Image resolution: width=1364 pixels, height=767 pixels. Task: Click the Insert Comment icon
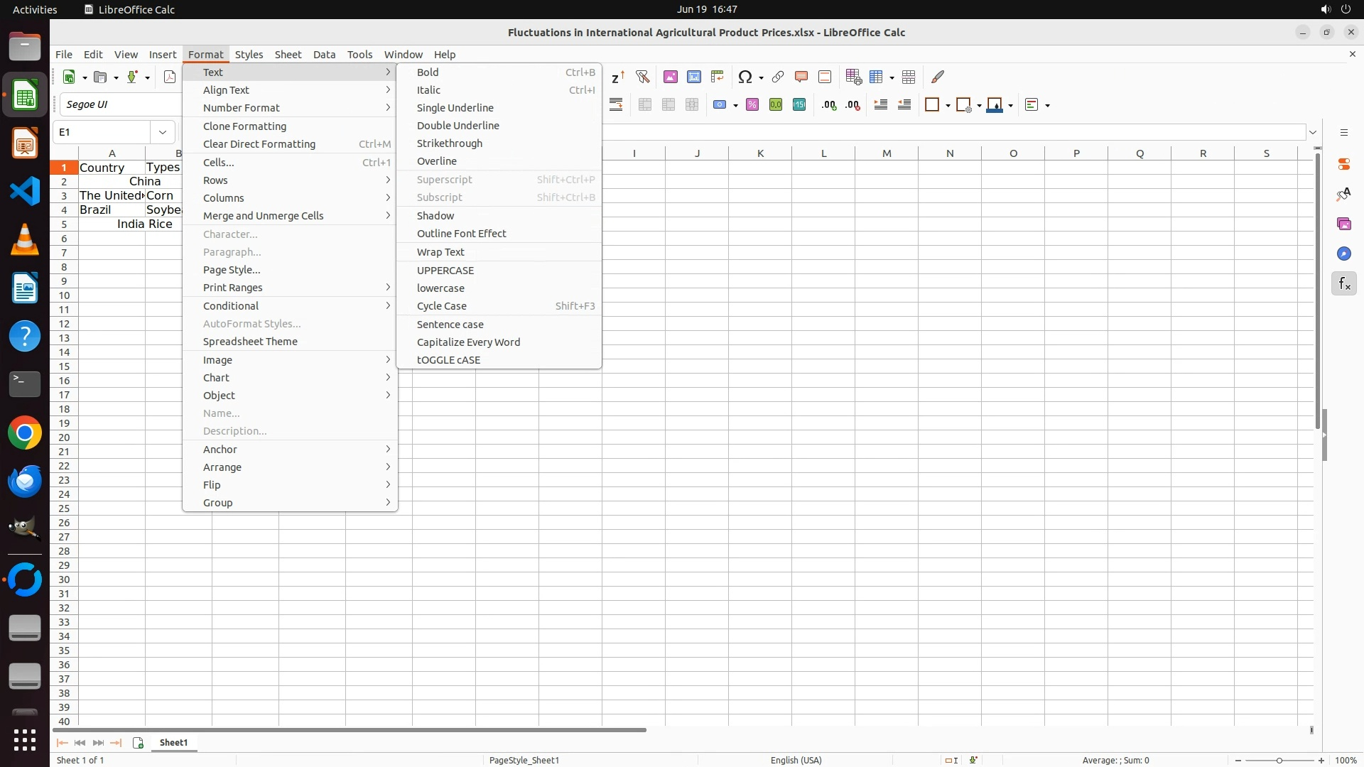tap(801, 77)
